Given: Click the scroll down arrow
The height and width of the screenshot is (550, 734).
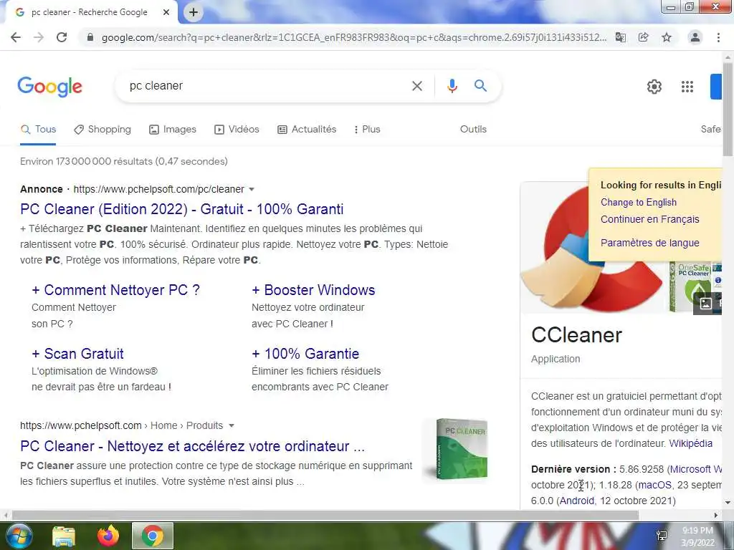Looking at the screenshot, I should [728, 503].
